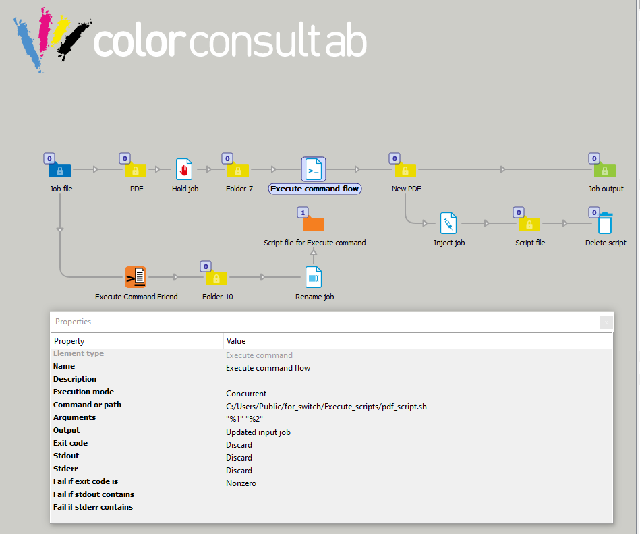Click the Folder 7 icon
The image size is (640, 534).
tap(238, 170)
